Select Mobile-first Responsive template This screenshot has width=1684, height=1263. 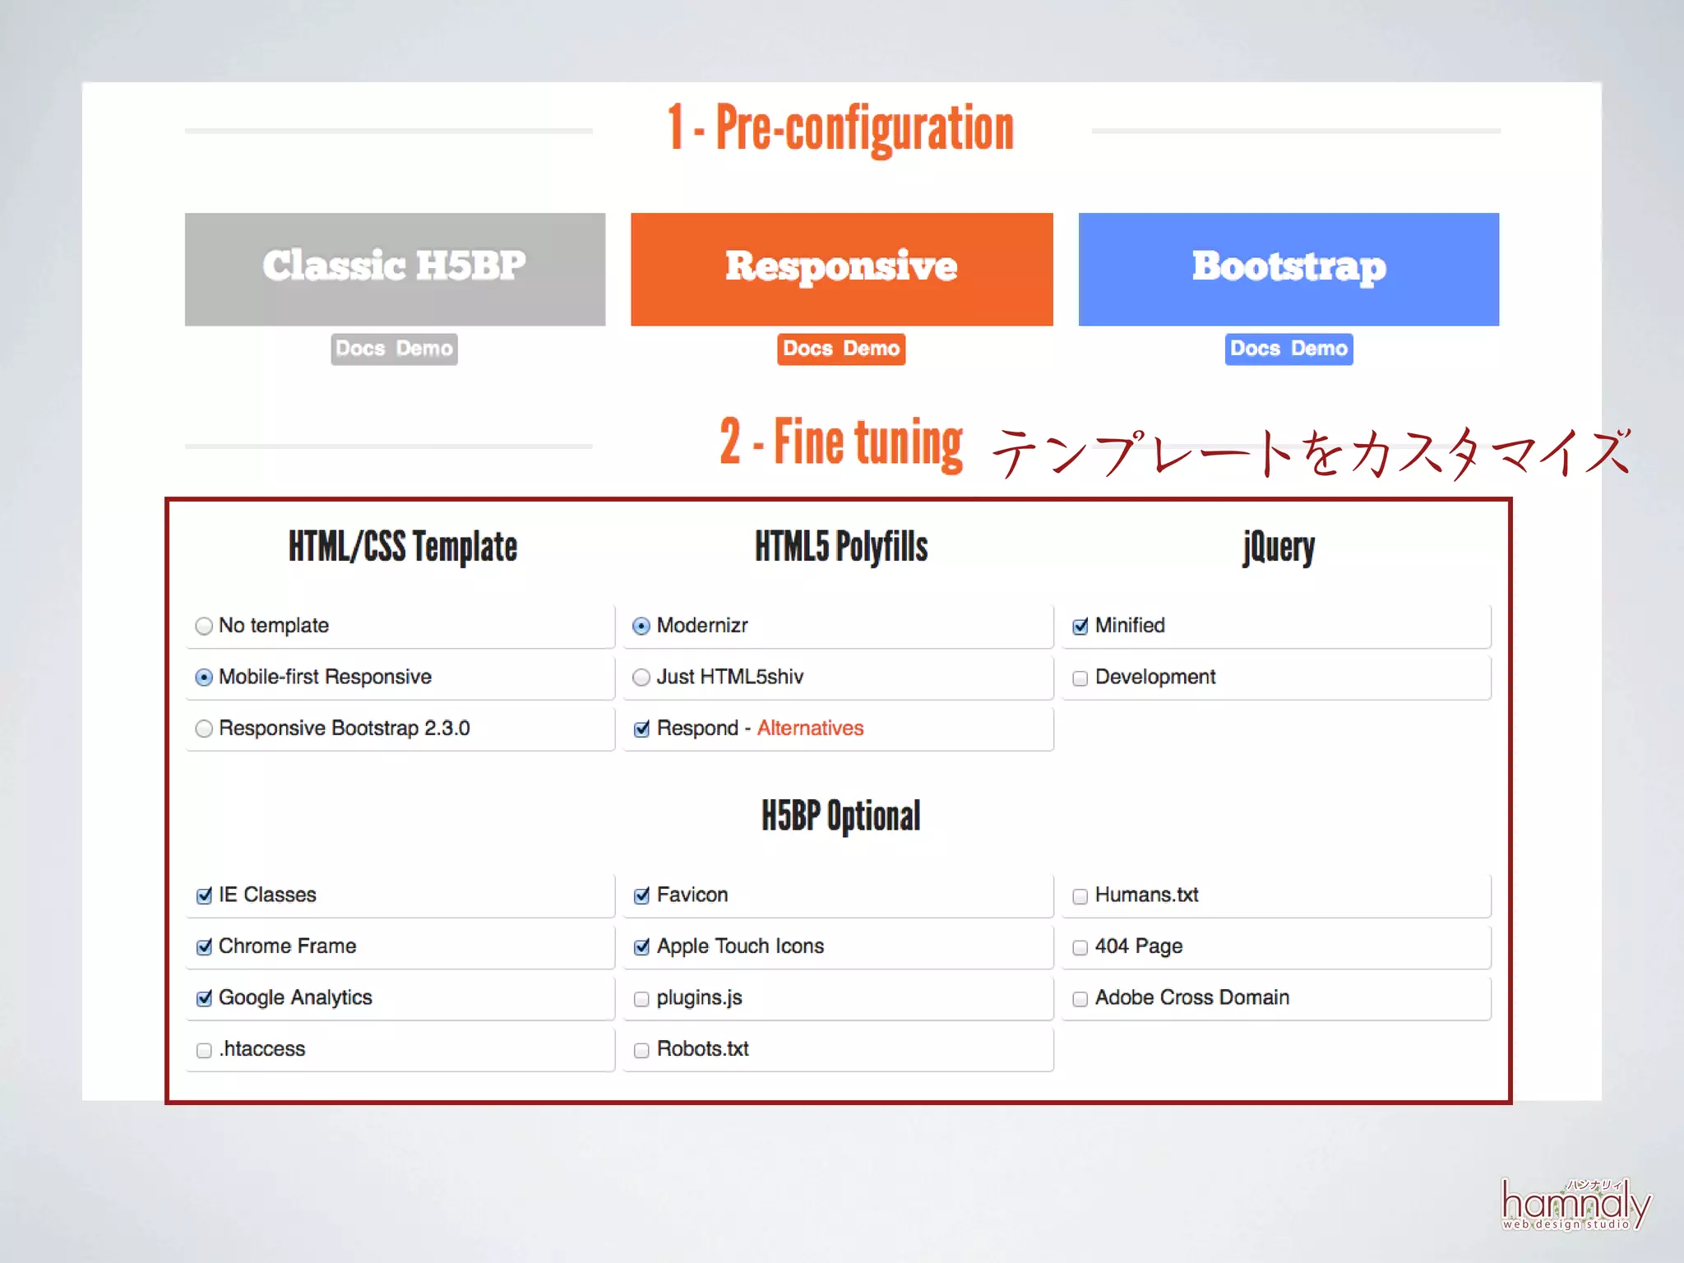[x=204, y=678]
